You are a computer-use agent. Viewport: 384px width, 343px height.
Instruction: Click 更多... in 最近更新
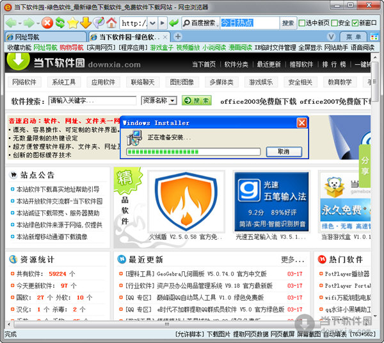coord(293,260)
